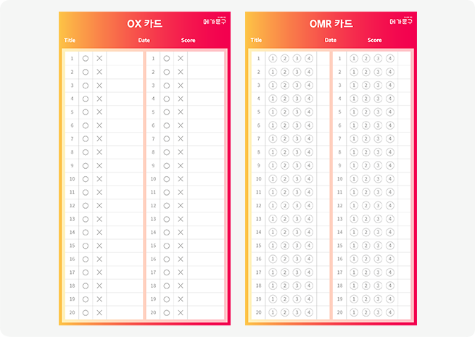Screen dimensions: 475x337
Task: Mark the X for row 20 in the OX card's right column
Action: pos(181,312)
